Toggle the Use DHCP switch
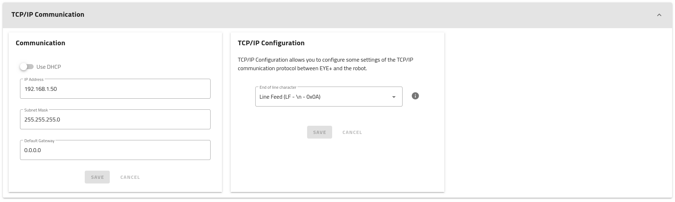Viewport: 675px width, 202px height. coord(26,67)
